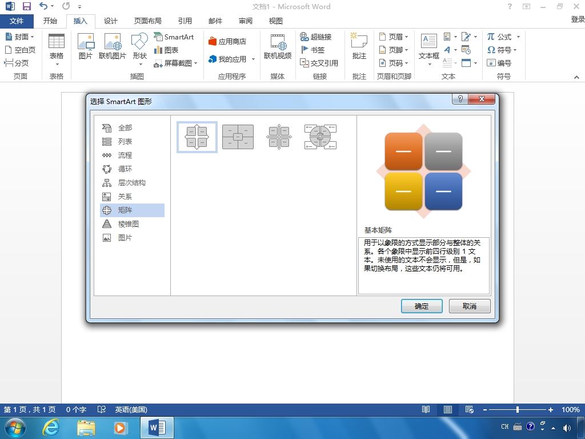
Task: Choose the 循环 cycle category
Action: click(x=132, y=169)
